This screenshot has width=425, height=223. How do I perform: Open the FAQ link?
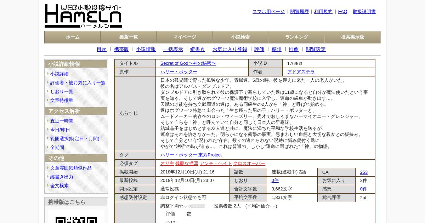click(x=343, y=12)
